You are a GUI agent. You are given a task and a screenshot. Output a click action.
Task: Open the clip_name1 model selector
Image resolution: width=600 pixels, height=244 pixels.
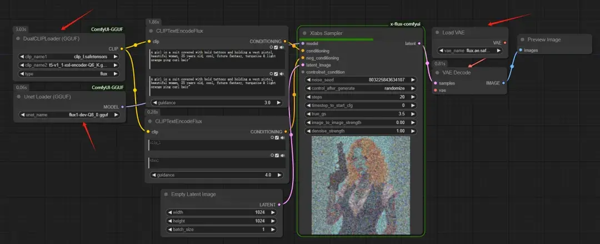(68, 57)
